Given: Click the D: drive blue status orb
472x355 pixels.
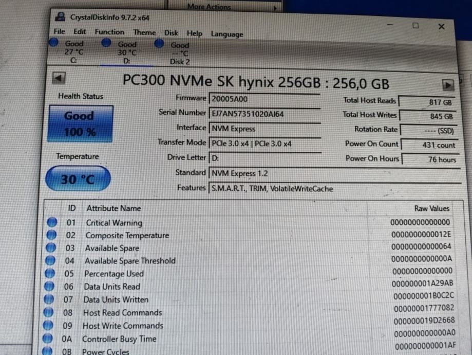Looking at the screenshot, I should pyautogui.click(x=106, y=43).
